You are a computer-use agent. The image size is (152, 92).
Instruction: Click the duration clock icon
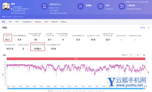pyautogui.click(x=100, y=6)
